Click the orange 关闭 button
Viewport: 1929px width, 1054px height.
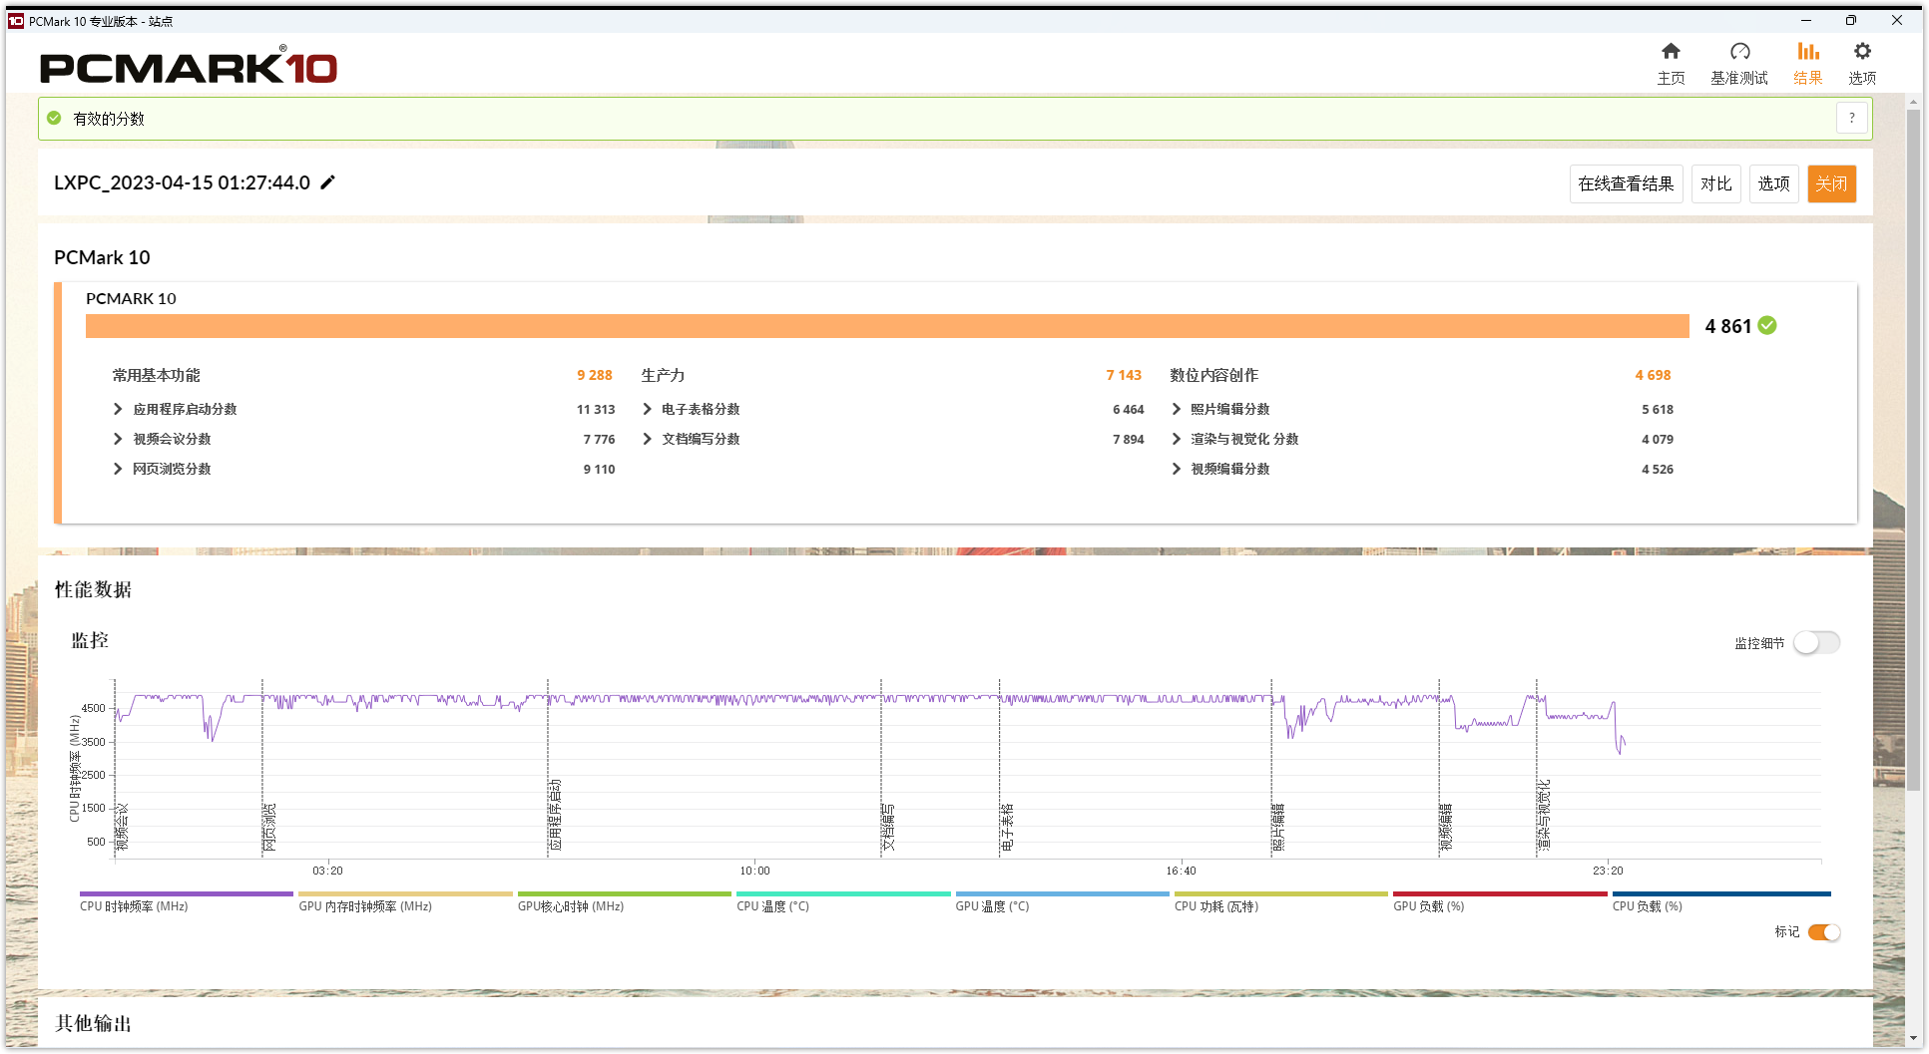[x=1831, y=183]
